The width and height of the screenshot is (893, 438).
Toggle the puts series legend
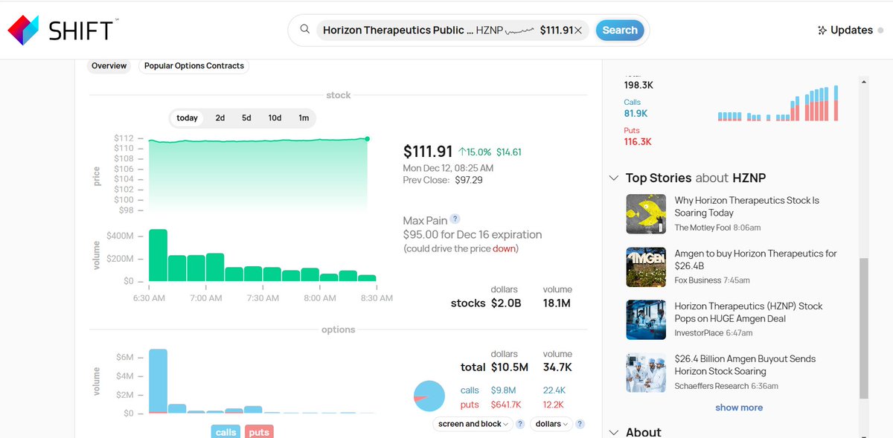tap(259, 432)
